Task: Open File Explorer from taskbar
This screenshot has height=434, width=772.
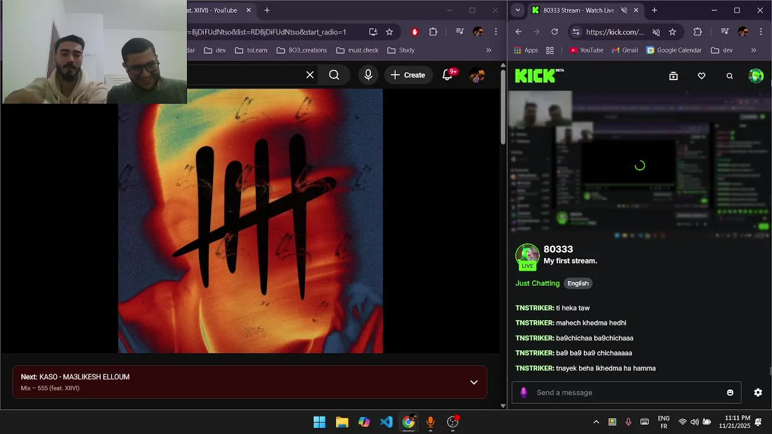Action: (342, 422)
